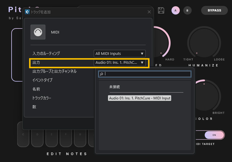The width and height of the screenshot is (232, 162).
Task: Click the HUMANIZE label
Action: [x=203, y=65]
